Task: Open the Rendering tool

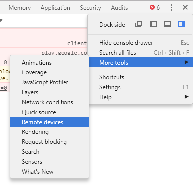Action: tap(50, 132)
